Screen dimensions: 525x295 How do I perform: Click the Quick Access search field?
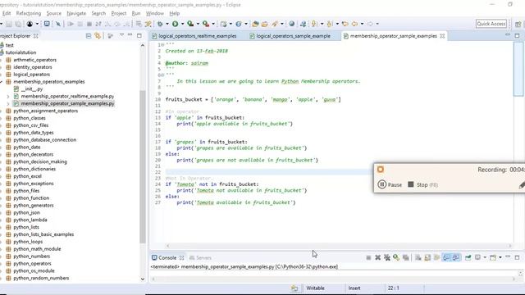pos(491,24)
